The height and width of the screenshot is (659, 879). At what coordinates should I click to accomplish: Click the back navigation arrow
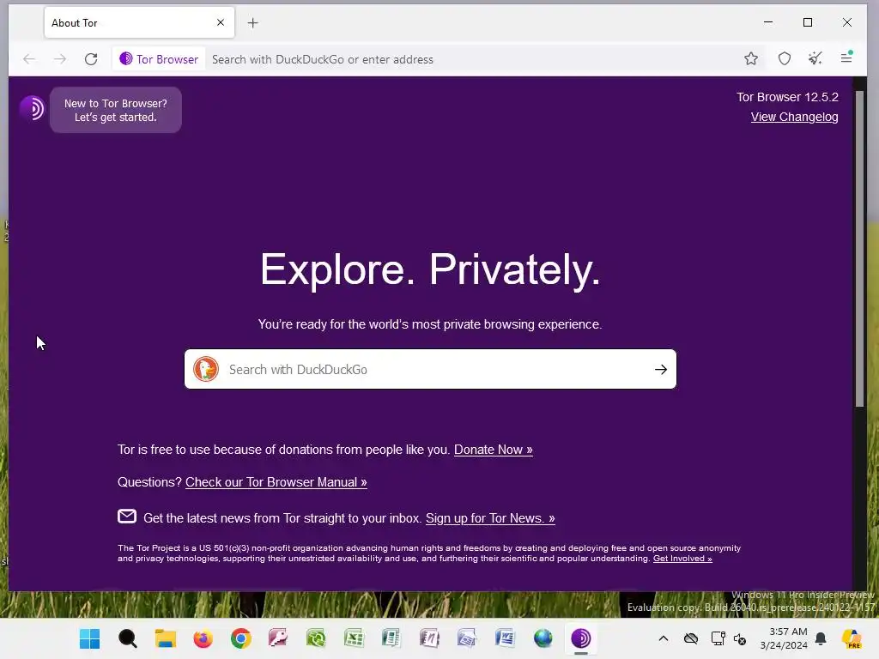point(29,59)
